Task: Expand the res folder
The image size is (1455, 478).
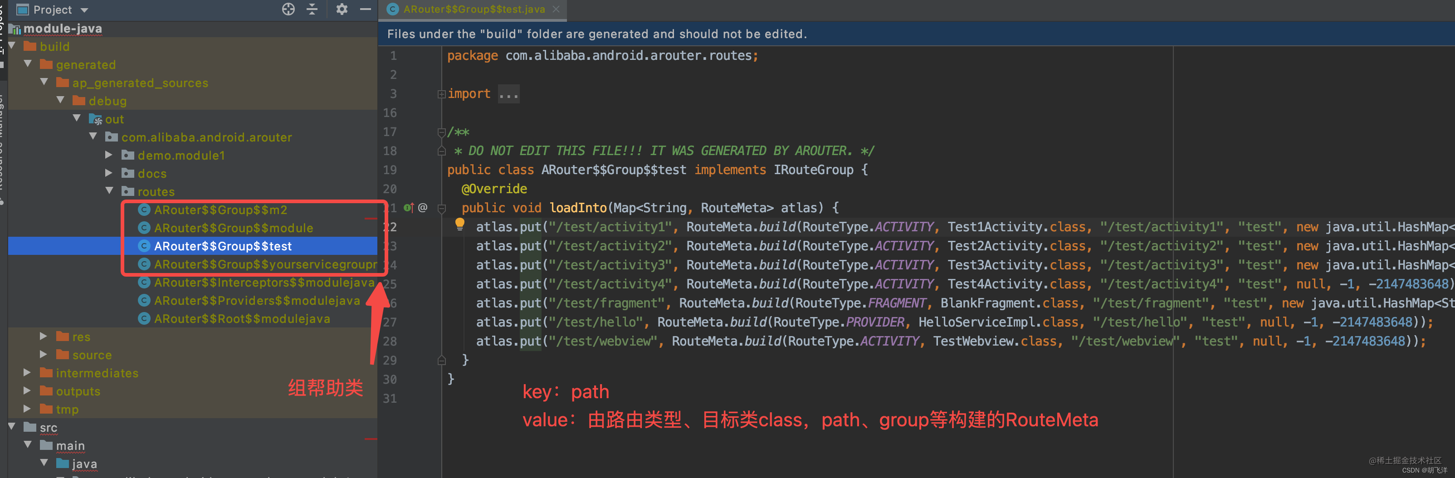Action: click(44, 336)
